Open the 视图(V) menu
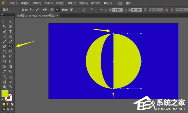This screenshot has height=113, width=188. 84,3
